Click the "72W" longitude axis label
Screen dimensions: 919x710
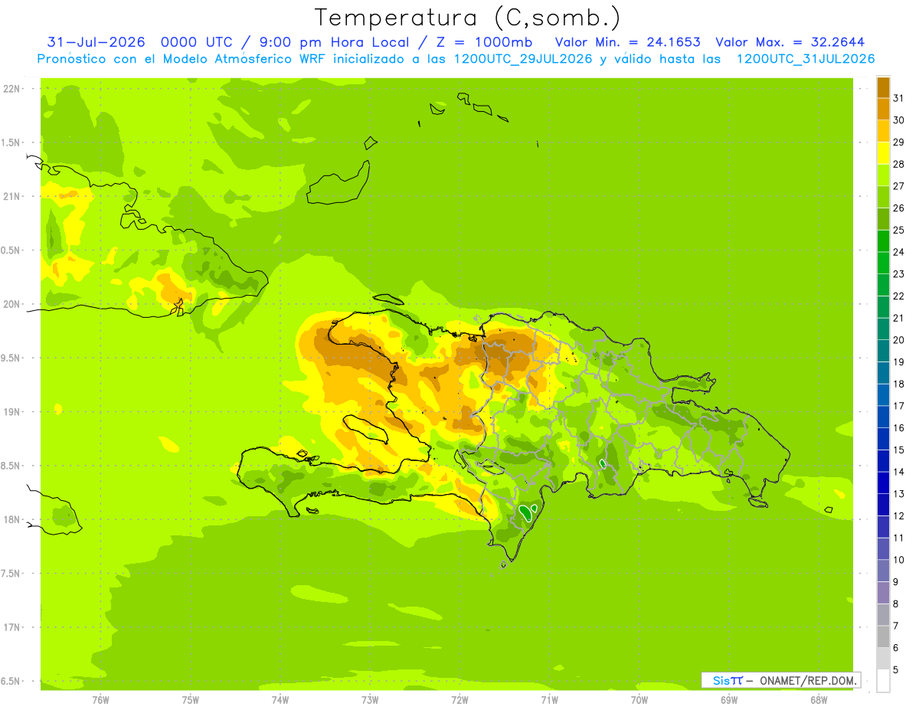pyautogui.click(x=459, y=699)
